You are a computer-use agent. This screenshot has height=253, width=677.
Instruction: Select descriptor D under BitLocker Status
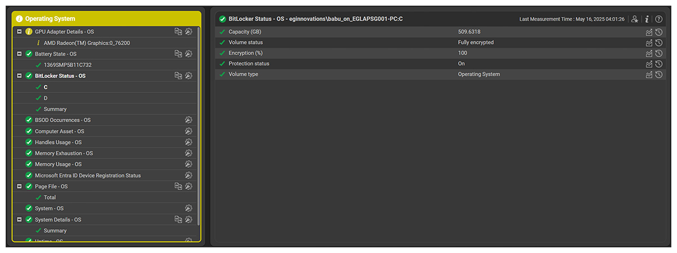click(46, 98)
